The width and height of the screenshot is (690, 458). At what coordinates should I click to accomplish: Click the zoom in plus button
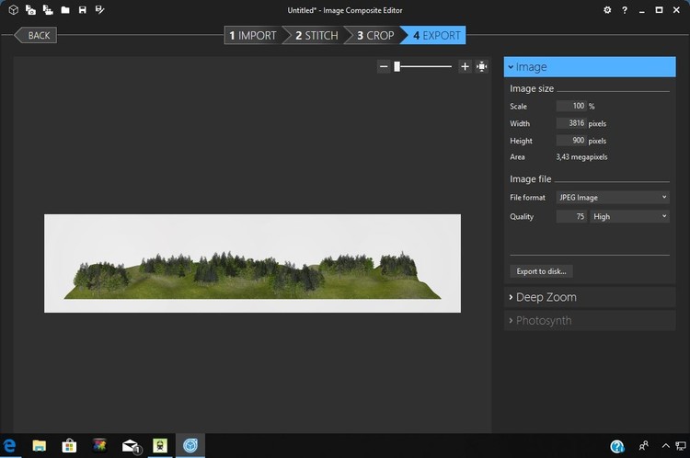465,66
